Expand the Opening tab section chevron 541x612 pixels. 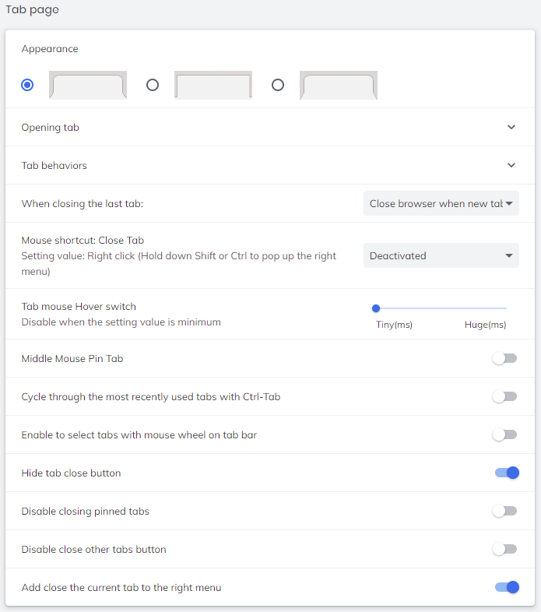pyautogui.click(x=511, y=127)
